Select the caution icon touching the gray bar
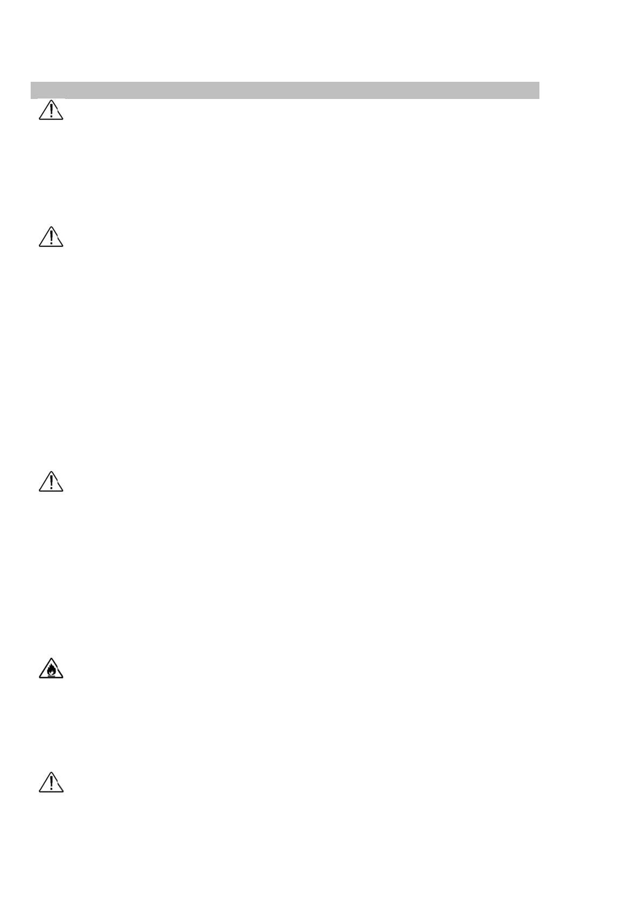This screenshot has height=906, width=640. tap(51, 110)
